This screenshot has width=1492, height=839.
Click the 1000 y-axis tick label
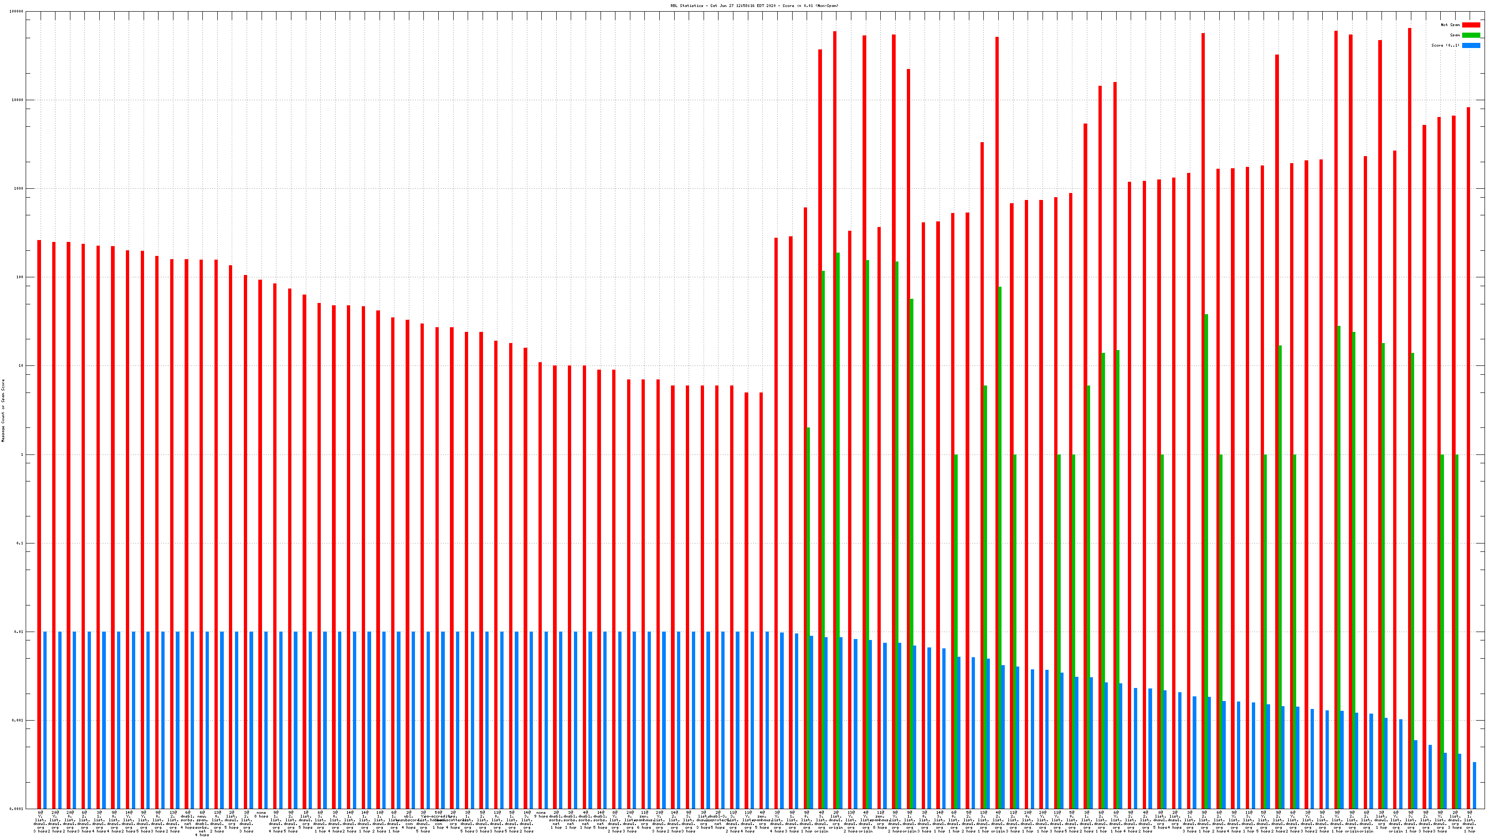[x=18, y=189]
